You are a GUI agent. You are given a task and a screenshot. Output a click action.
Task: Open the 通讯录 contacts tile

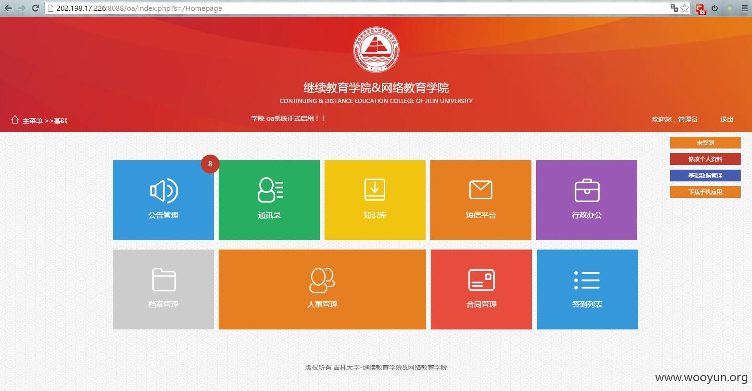pyautogui.click(x=269, y=200)
